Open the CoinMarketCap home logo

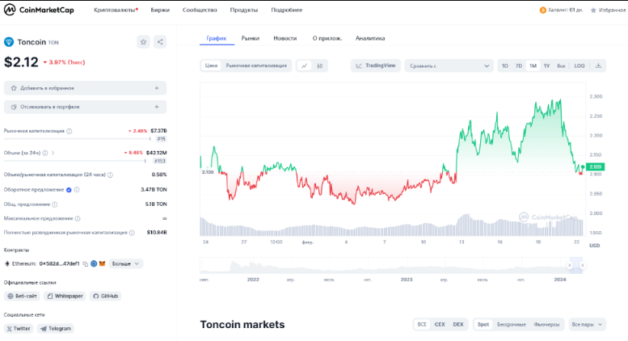[x=39, y=10]
